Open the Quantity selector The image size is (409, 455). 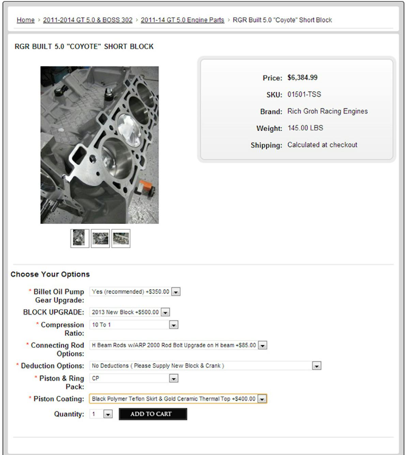coord(101,414)
